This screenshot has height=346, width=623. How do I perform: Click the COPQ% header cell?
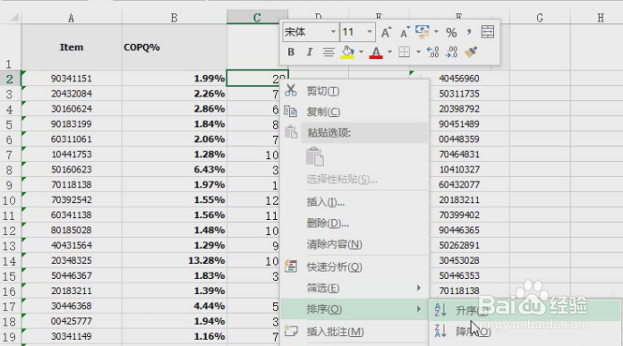[x=174, y=47]
